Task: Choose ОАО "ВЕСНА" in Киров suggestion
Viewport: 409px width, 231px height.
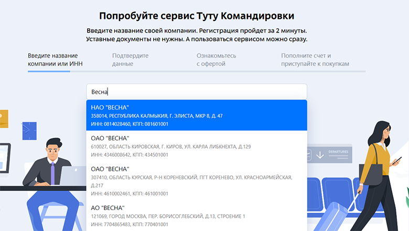Action: pos(197,146)
